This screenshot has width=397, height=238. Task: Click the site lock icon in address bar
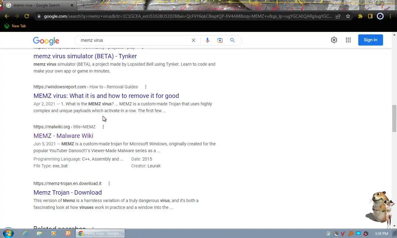39,16
